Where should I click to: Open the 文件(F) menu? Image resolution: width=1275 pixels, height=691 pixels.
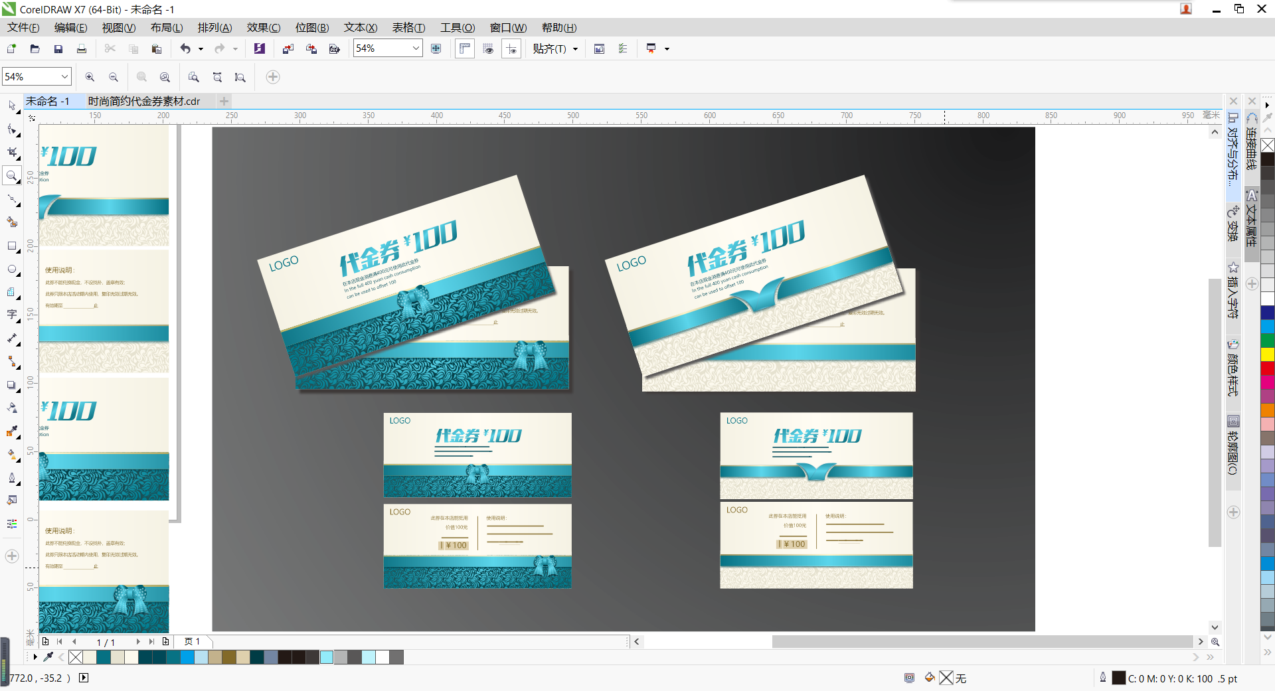click(x=23, y=27)
